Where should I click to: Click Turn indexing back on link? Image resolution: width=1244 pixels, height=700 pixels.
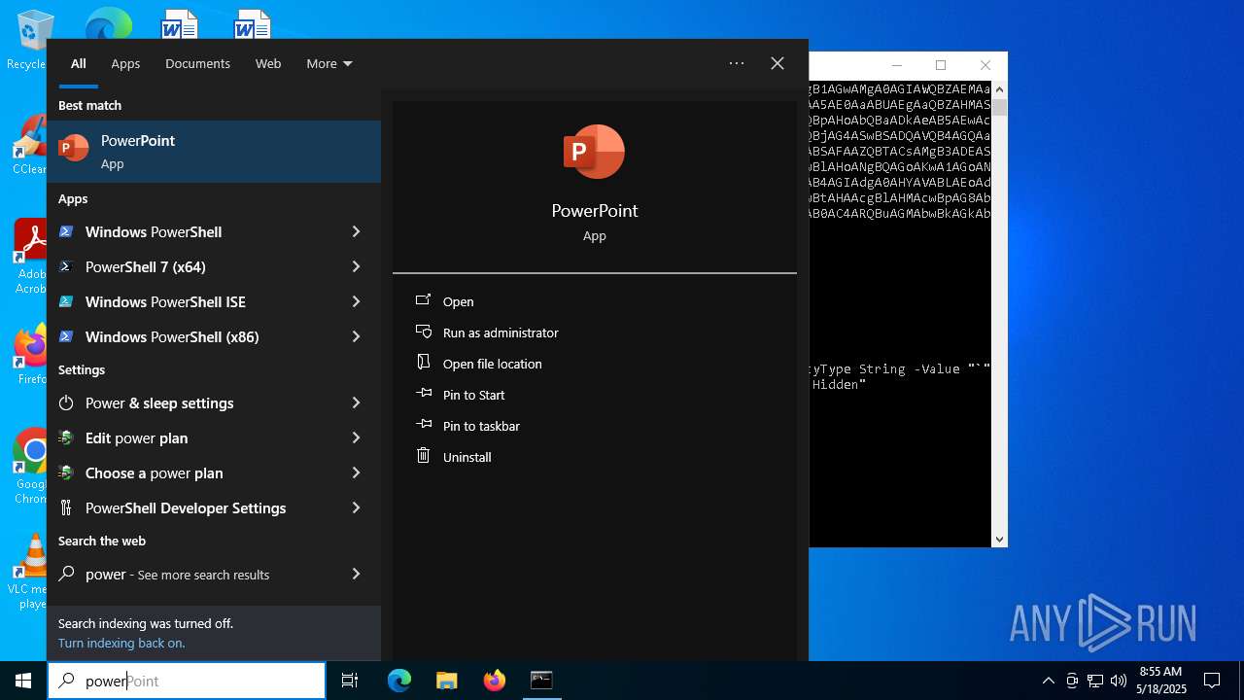click(121, 643)
